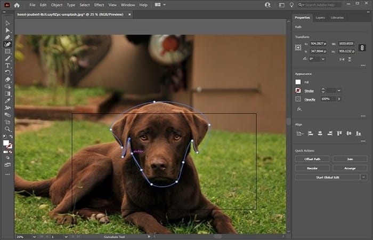Open the workspace switcher dropdown
This screenshot has height=240, width=373.
tap(160, 5)
